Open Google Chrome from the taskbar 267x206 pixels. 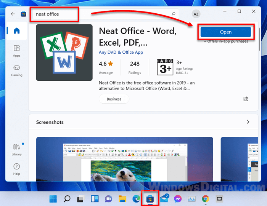(206, 198)
